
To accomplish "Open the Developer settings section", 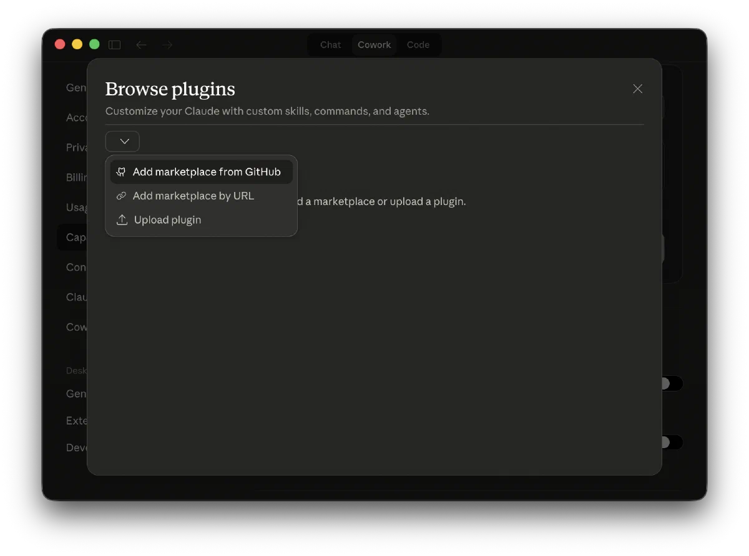I will (74, 447).
